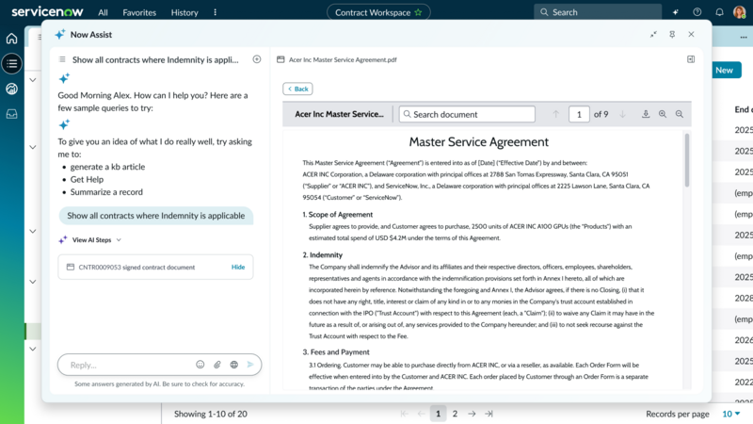This screenshot has height=424, width=753.
Task: Zoom out on the document
Action: pyautogui.click(x=680, y=114)
